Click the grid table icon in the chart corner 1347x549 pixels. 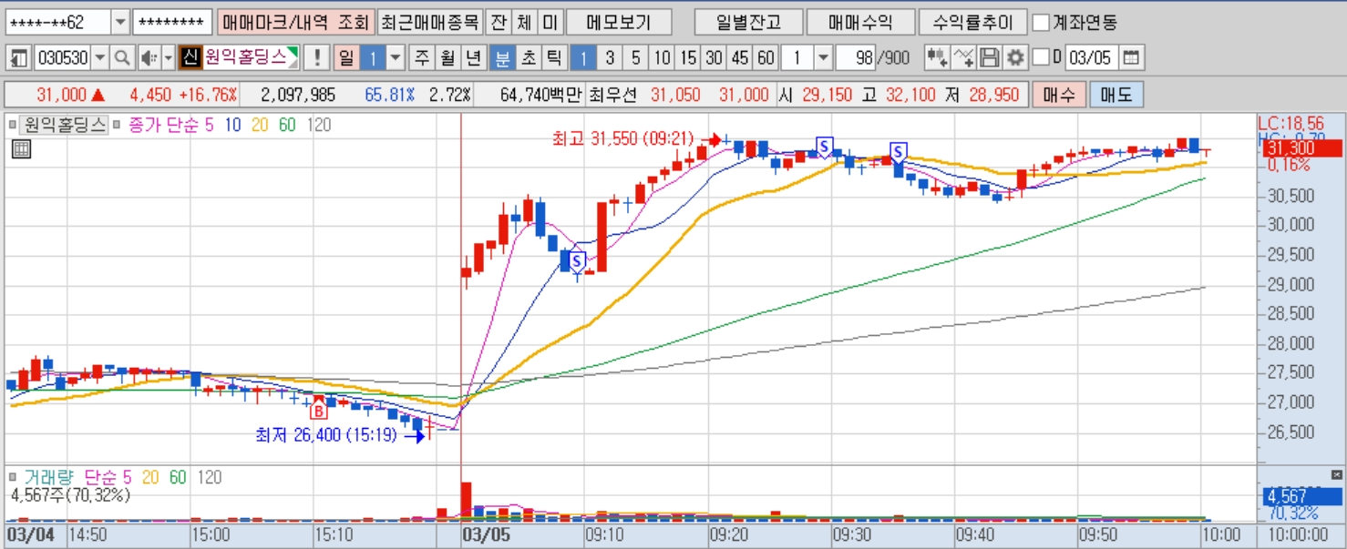[x=21, y=149]
